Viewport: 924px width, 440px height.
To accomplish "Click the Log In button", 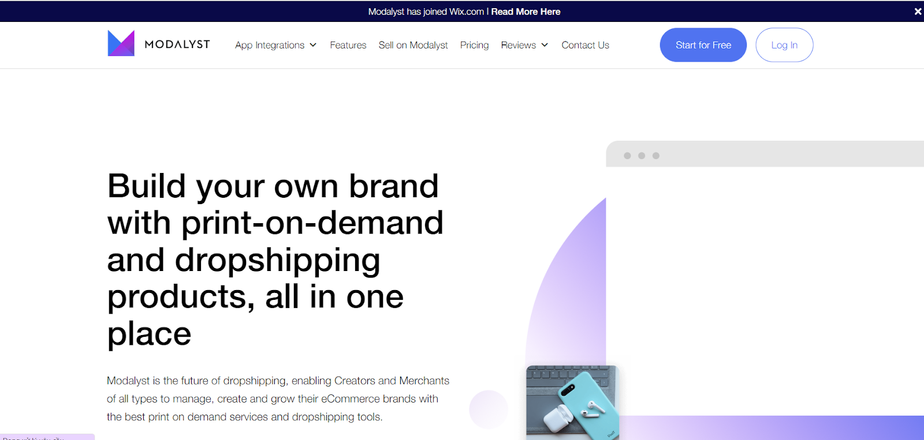I will click(784, 45).
